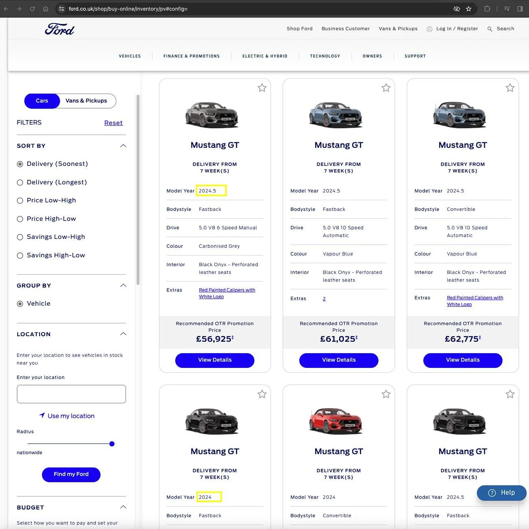The image size is (529, 529).
Task: Open the Support menu
Action: 415,56
